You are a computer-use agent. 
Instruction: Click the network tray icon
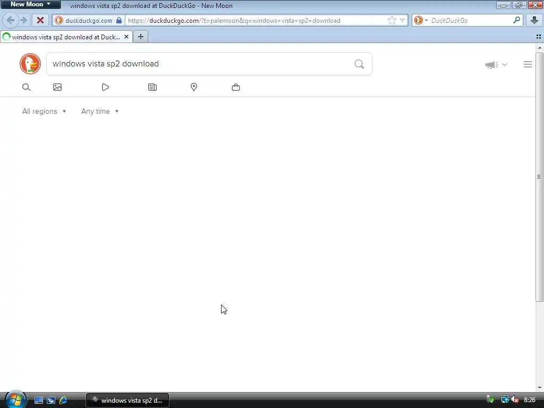click(x=505, y=400)
